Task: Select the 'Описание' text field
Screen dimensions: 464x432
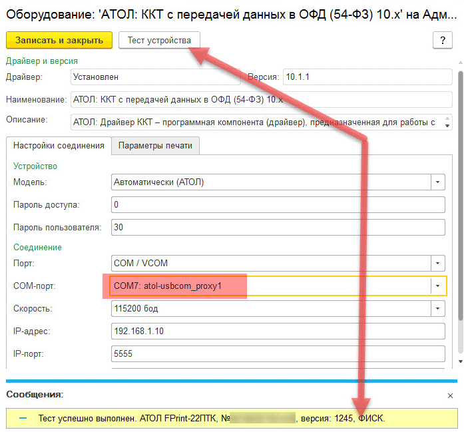Action: pos(262,122)
